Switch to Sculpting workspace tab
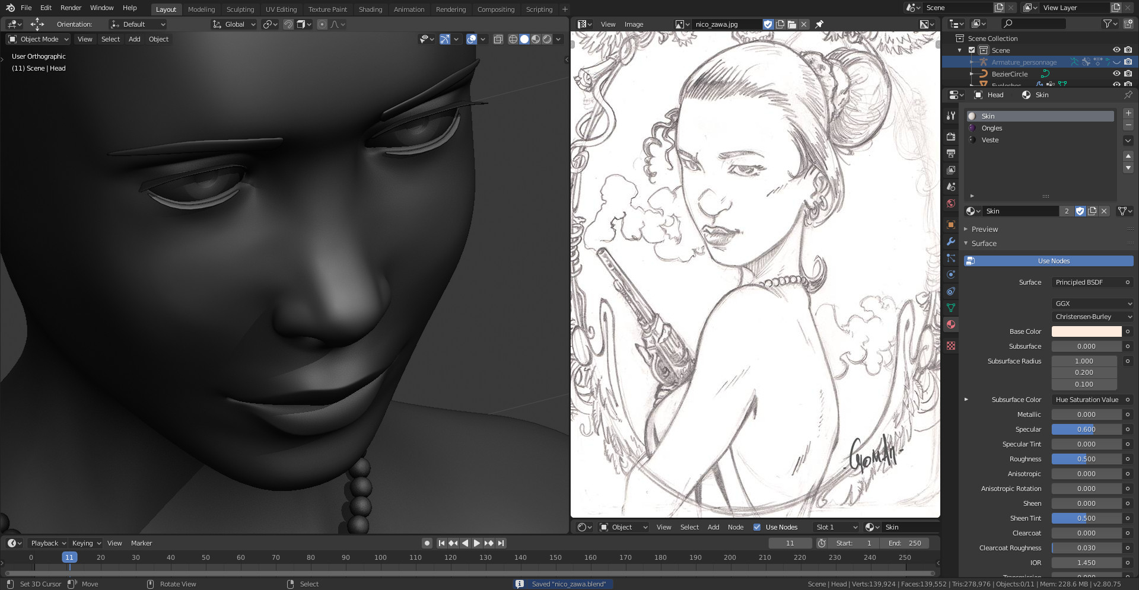Image resolution: width=1139 pixels, height=590 pixels. pos(240,9)
